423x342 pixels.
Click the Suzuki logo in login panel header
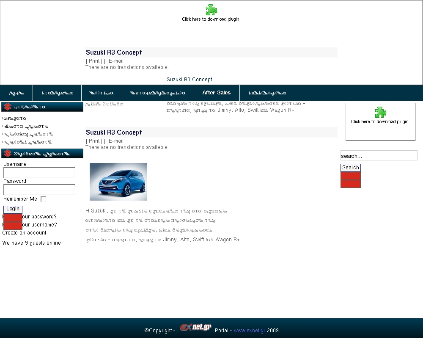8,153
